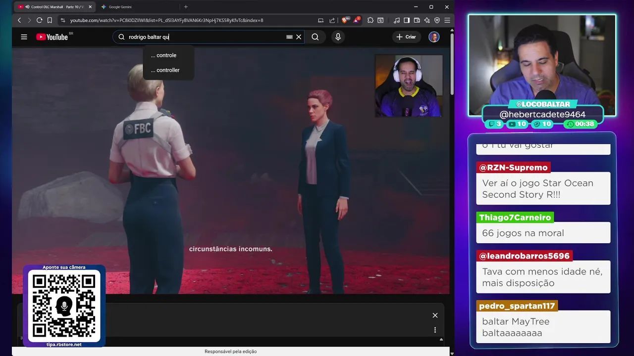This screenshot has width=634, height=356.
Task: Open the Brave VPN shield icon
Action: (x=437, y=20)
